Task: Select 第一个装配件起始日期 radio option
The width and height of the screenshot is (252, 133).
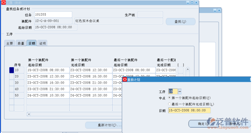Action: pos(169,98)
